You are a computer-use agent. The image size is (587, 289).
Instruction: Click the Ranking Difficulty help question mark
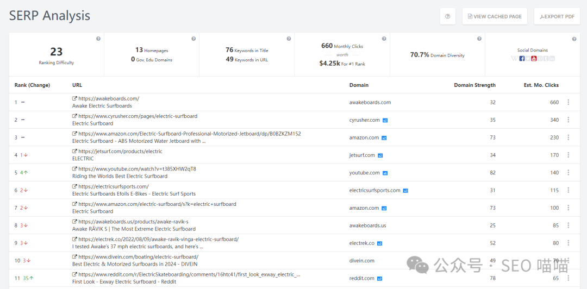(98, 39)
